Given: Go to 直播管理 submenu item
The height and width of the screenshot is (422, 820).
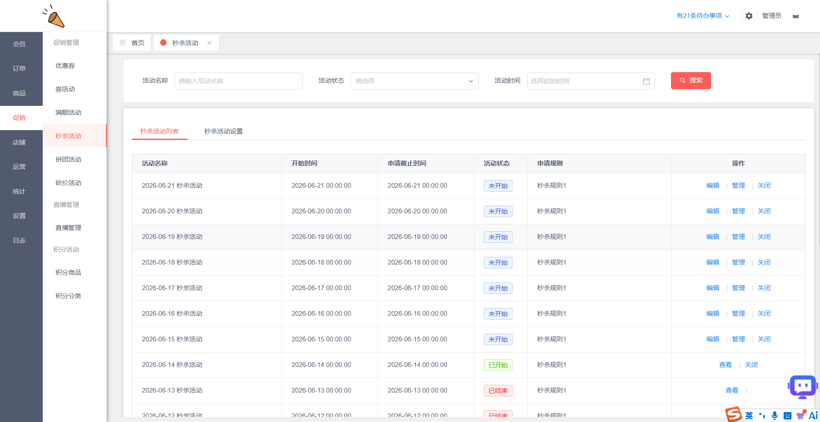Looking at the screenshot, I should [x=74, y=228].
